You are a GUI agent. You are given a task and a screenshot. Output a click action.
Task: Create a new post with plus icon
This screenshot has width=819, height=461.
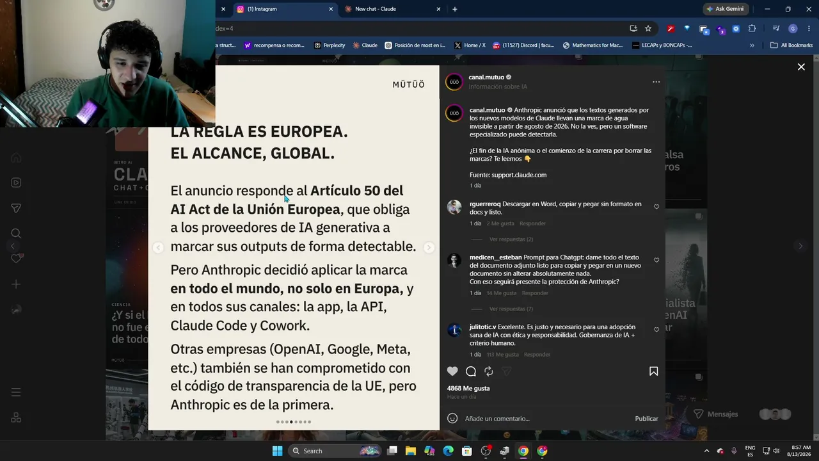click(x=16, y=284)
